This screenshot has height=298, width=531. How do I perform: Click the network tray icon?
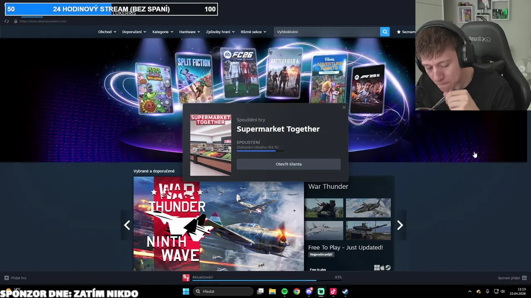(496, 291)
